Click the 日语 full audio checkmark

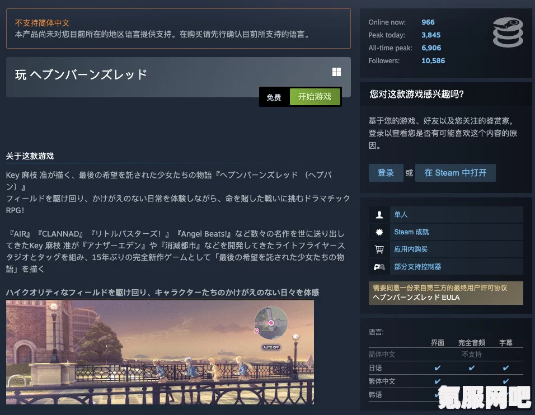pos(472,368)
